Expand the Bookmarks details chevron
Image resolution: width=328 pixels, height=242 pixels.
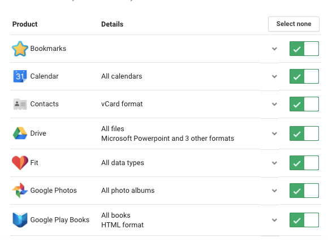click(274, 49)
